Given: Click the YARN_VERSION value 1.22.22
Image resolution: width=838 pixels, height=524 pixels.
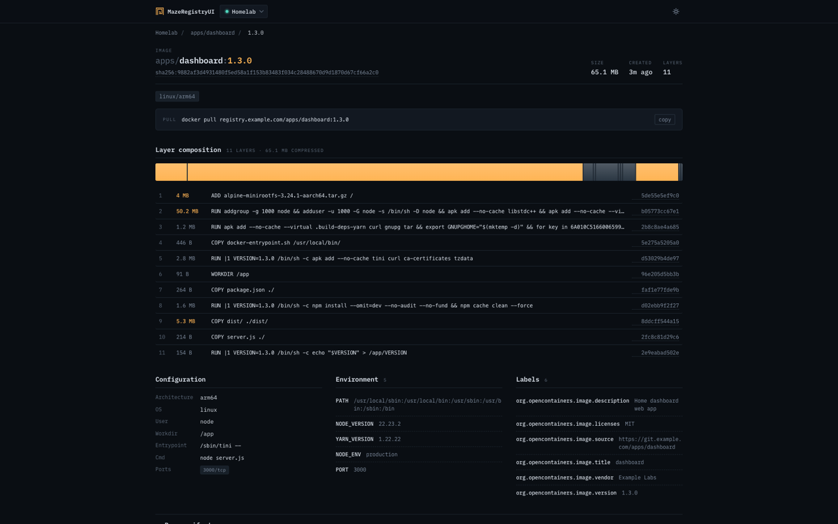Looking at the screenshot, I should [x=390, y=440].
